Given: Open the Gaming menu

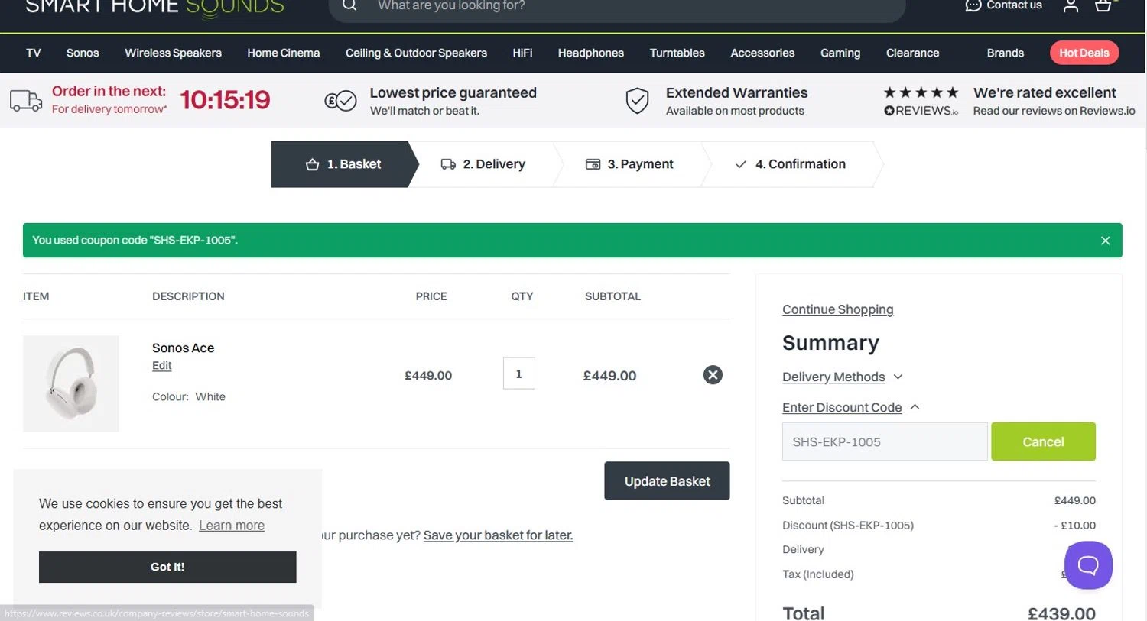Looking at the screenshot, I should tap(840, 53).
